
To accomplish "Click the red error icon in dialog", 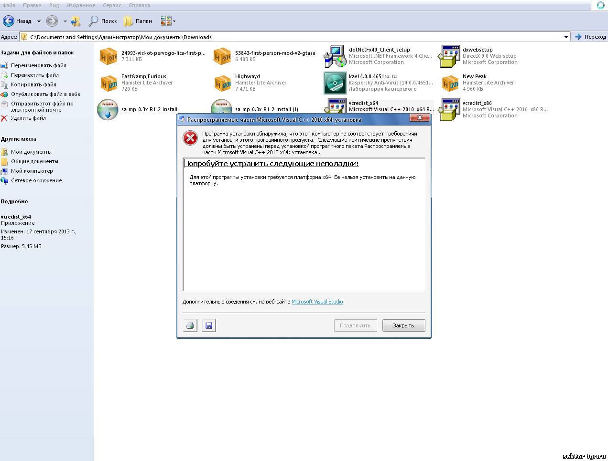I will point(190,138).
